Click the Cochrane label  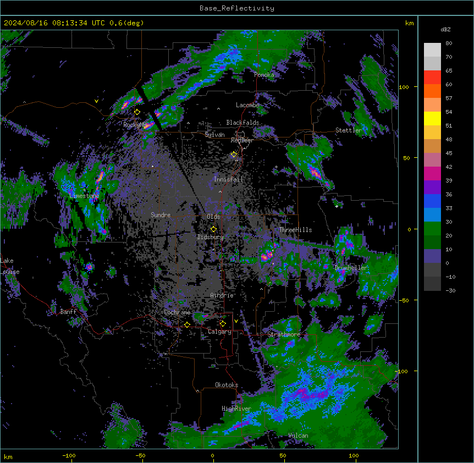(x=177, y=312)
